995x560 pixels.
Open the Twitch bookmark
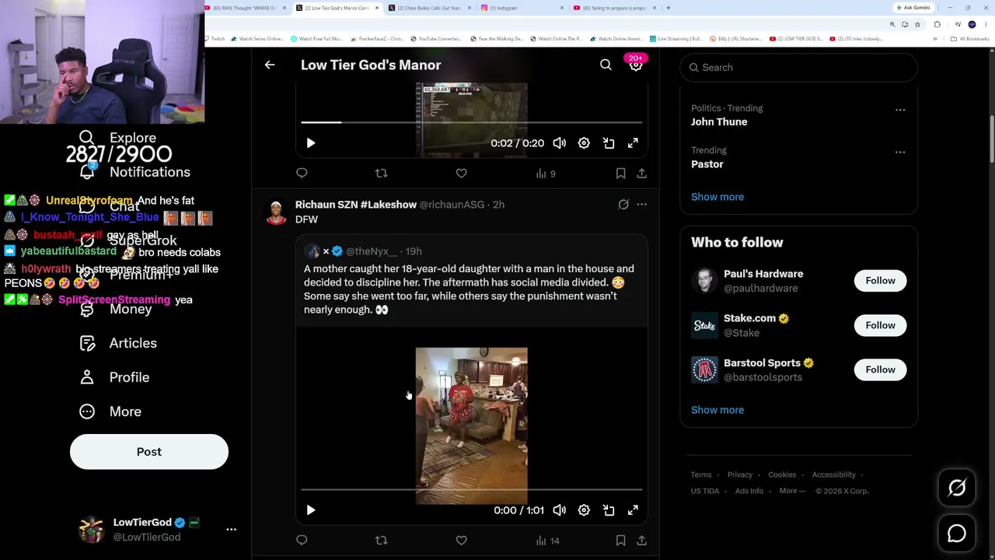215,39
